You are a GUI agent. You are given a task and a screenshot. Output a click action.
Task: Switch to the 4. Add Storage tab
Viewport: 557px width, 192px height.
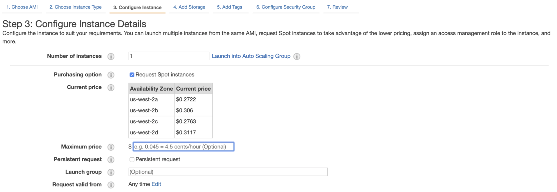[189, 7]
